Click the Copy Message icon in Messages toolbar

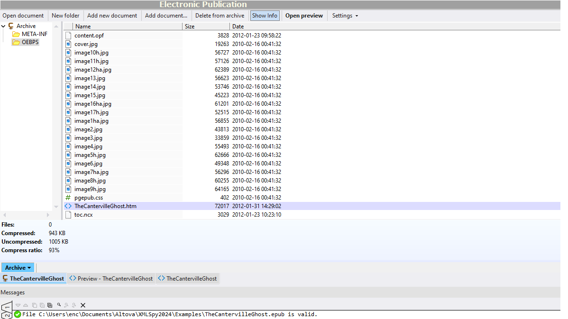click(34, 305)
